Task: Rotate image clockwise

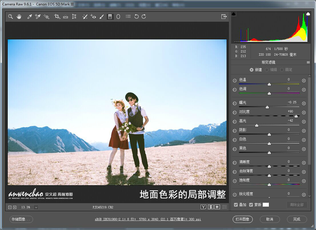Action: 144,17
